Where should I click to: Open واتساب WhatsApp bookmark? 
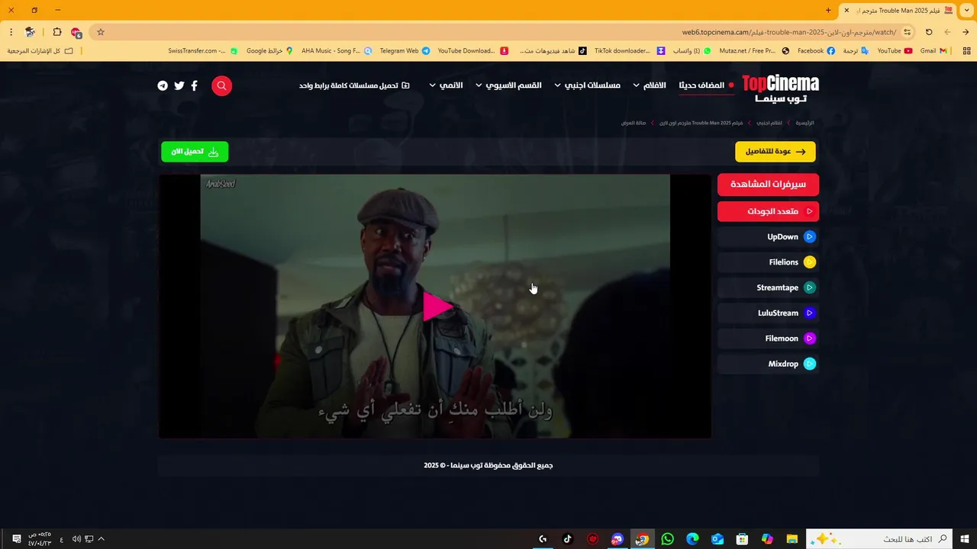pos(692,51)
